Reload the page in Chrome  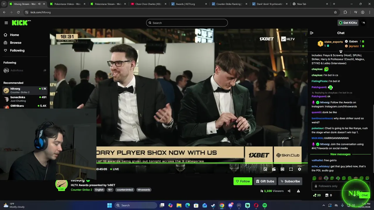18,12
